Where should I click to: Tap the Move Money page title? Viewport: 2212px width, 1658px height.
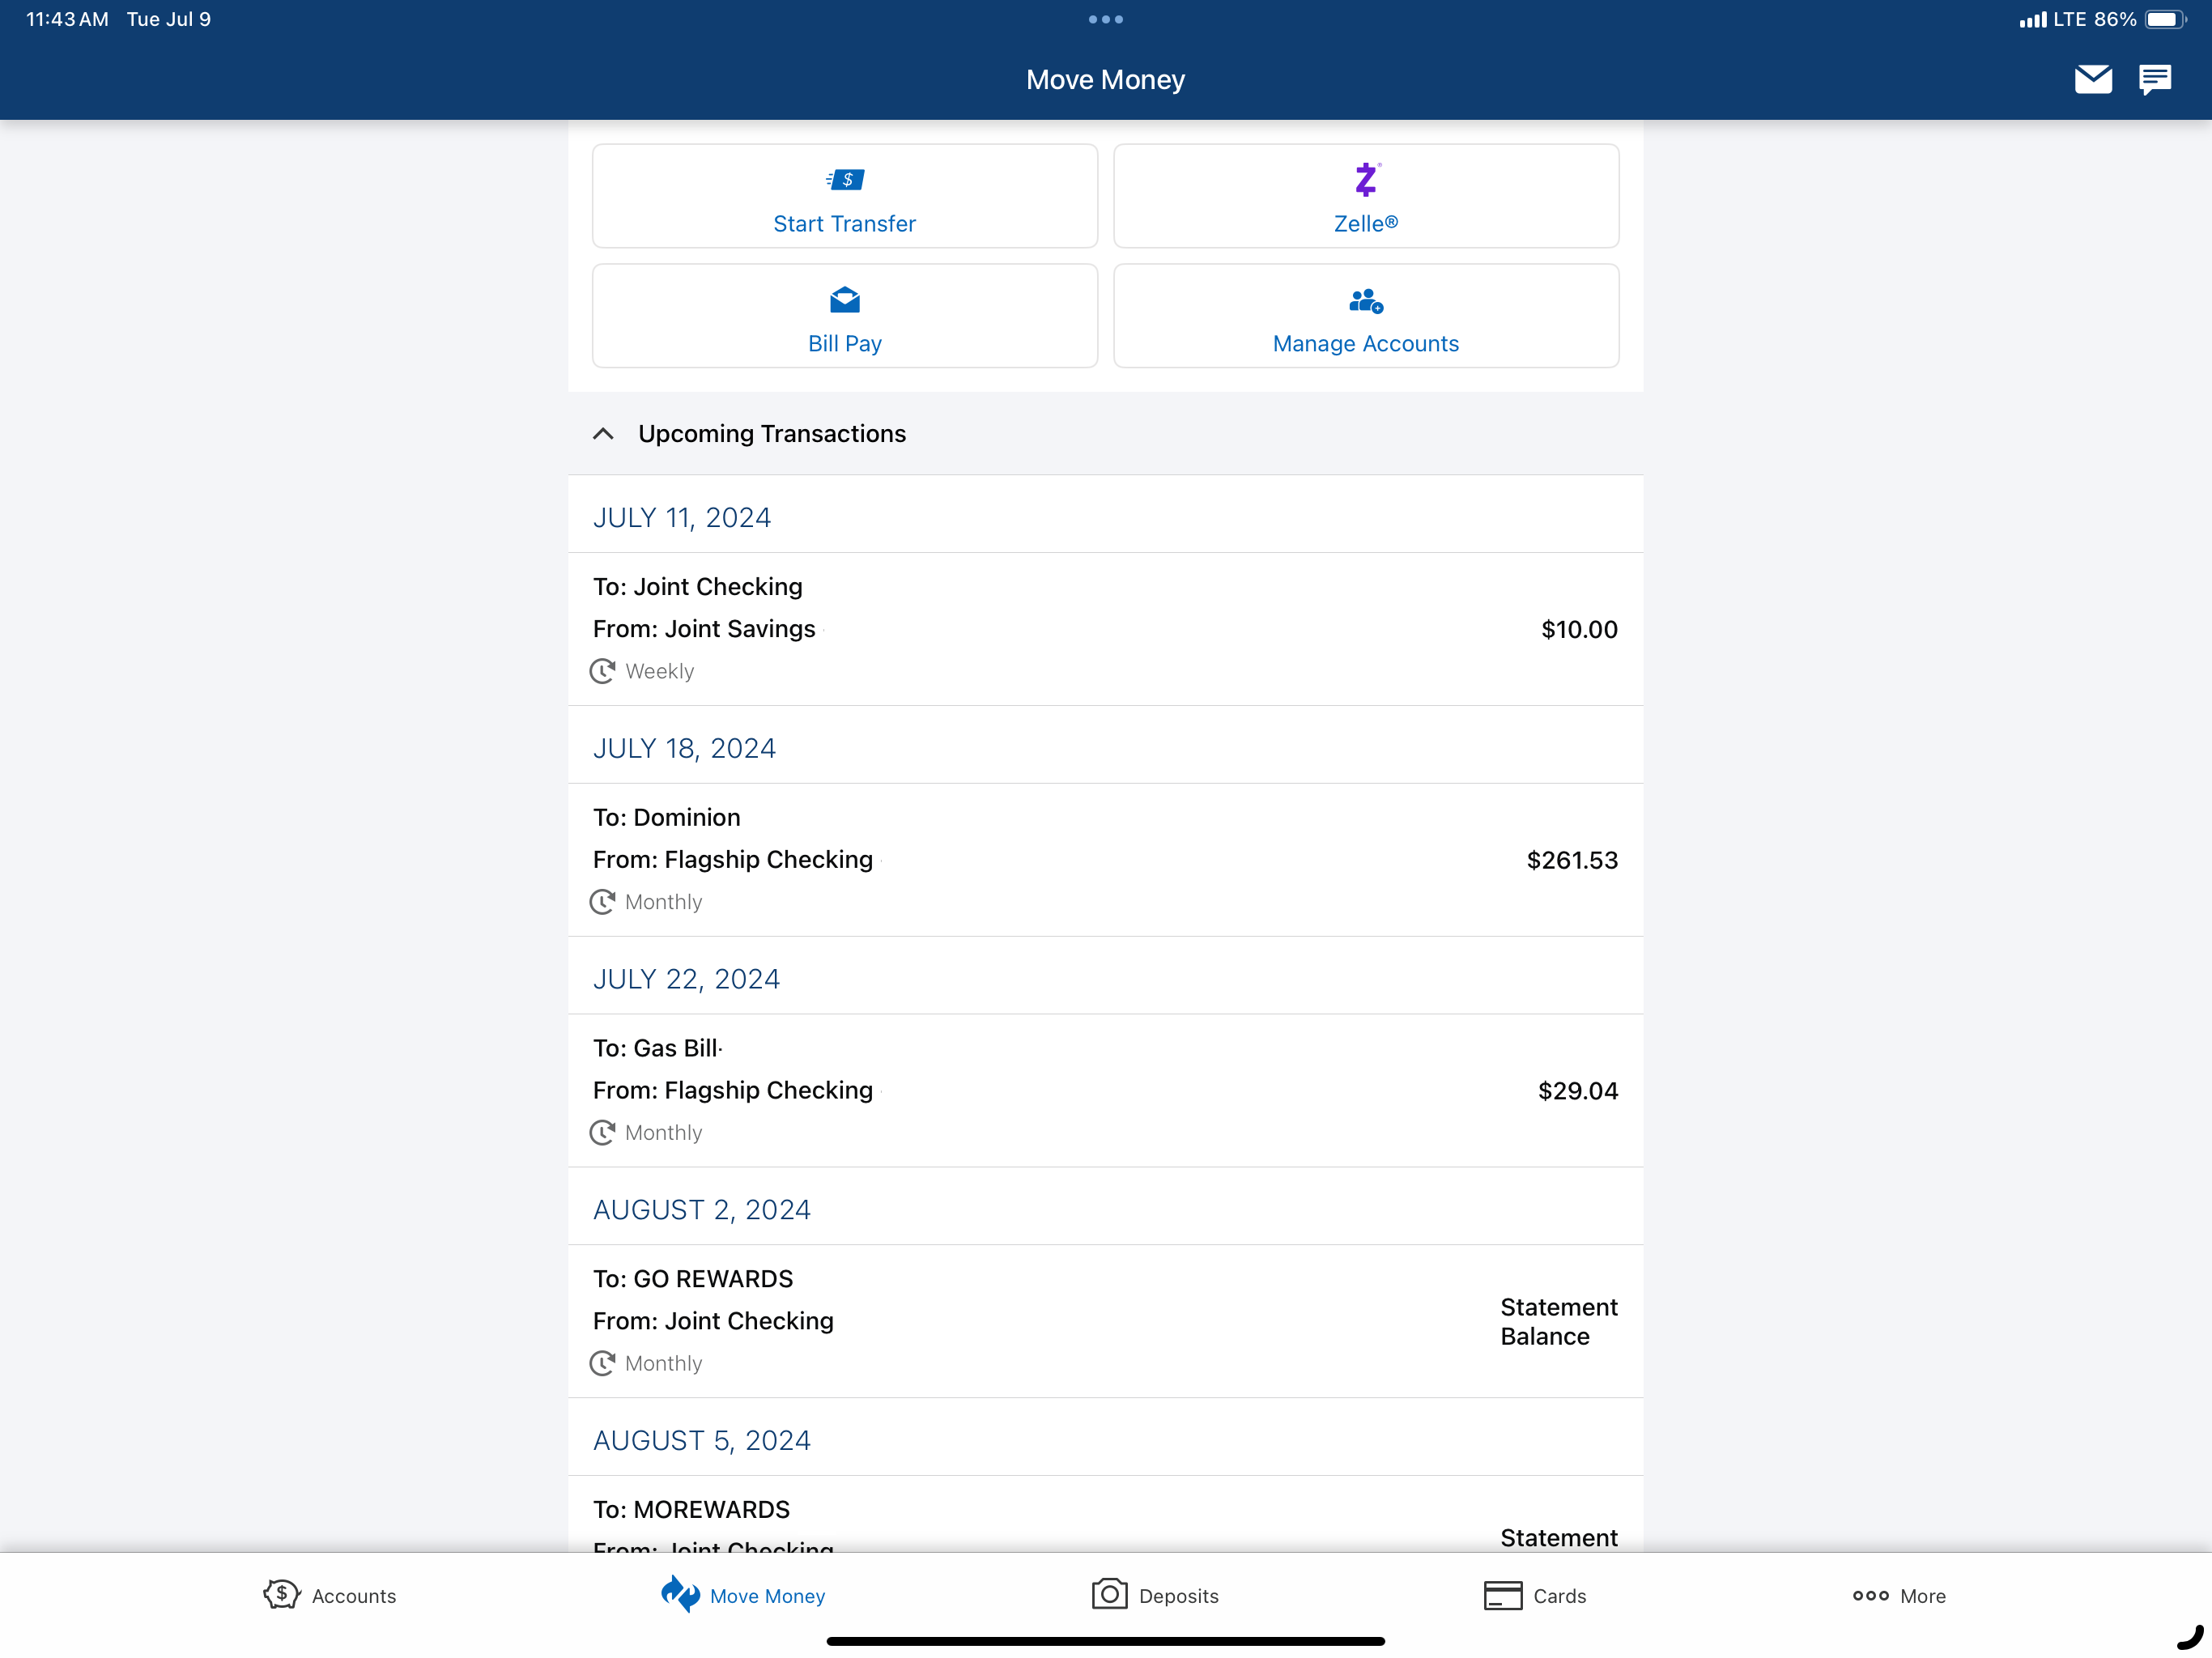click(1106, 80)
